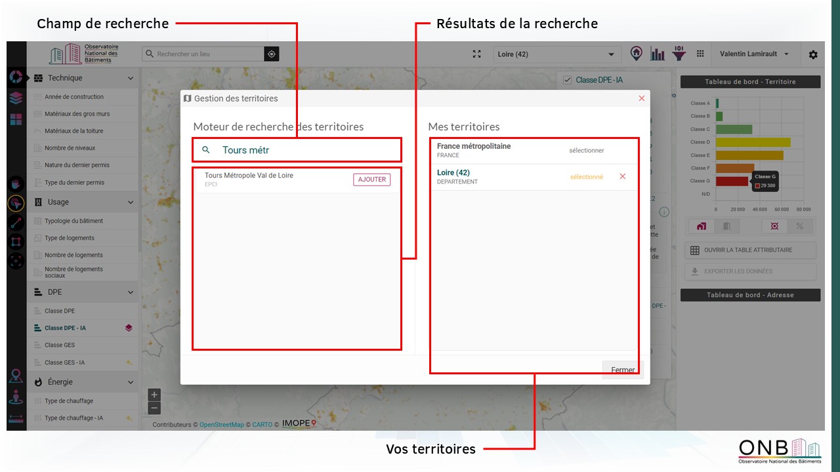Select the layers stack icon in sidebar
Image resolution: width=840 pixels, height=472 pixels.
pos(16,98)
